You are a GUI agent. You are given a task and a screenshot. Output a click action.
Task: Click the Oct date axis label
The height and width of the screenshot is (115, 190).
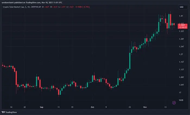pos(93,107)
